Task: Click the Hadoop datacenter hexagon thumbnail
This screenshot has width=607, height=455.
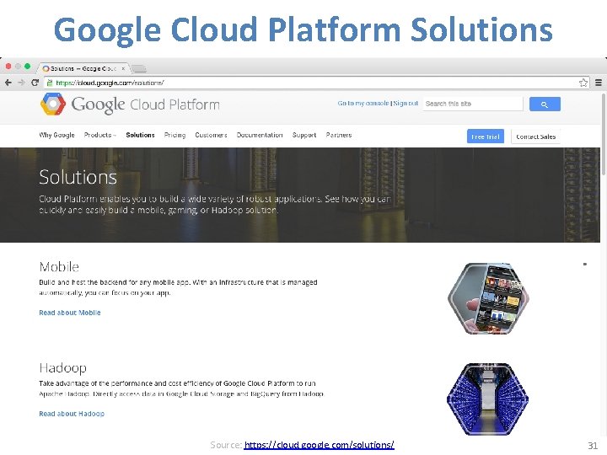Action: [x=488, y=399]
